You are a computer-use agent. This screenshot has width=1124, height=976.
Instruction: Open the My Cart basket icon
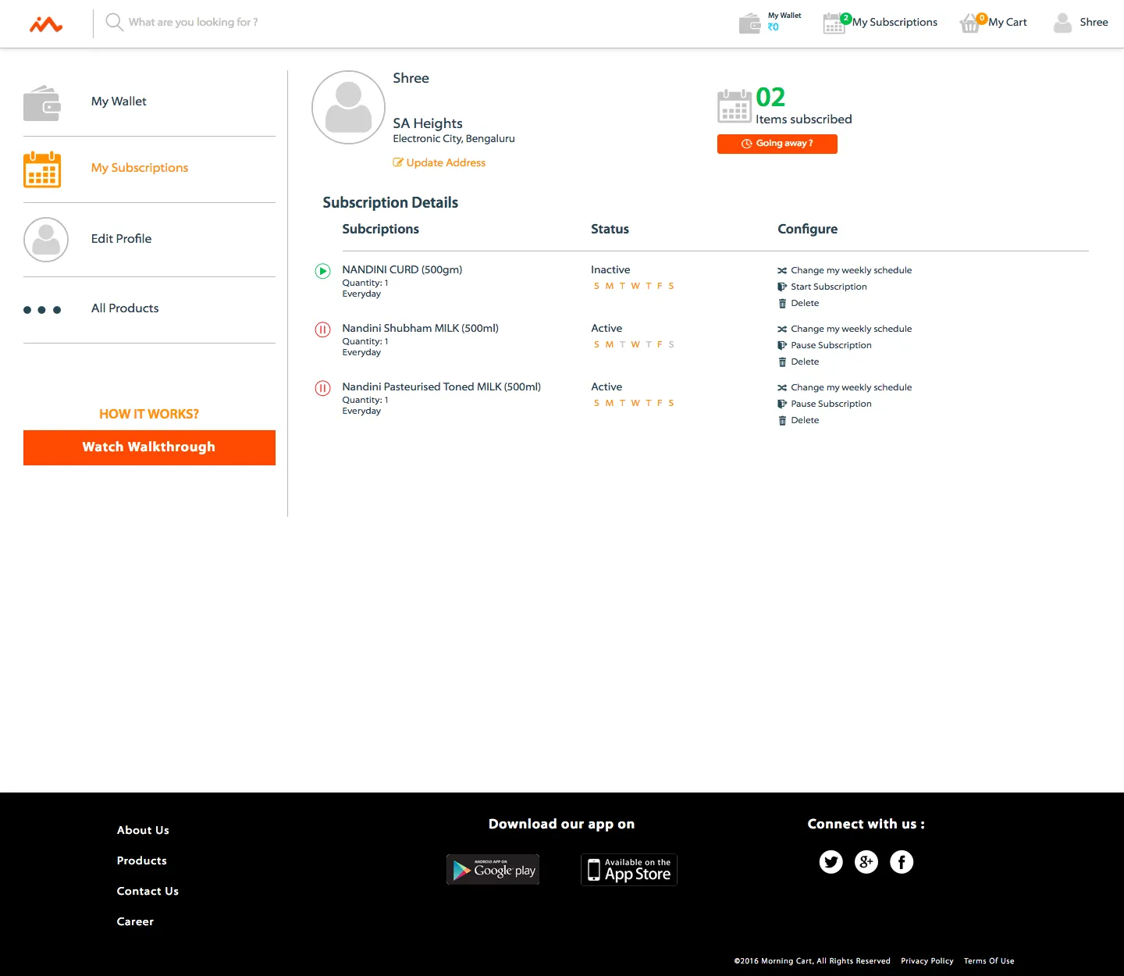coord(969,23)
